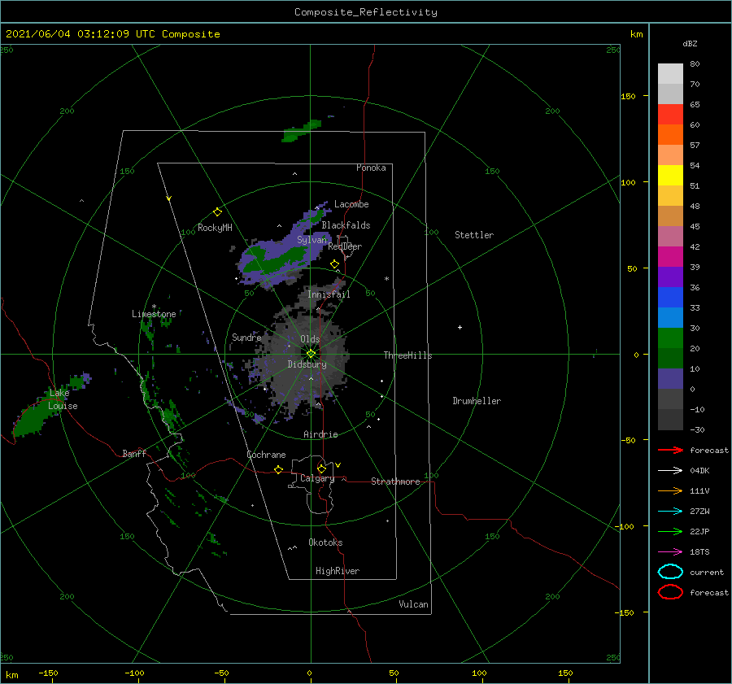Viewport: 732px width, 684px height.
Task: Click the cyan current ellipse legend icon
Action: pos(670,572)
